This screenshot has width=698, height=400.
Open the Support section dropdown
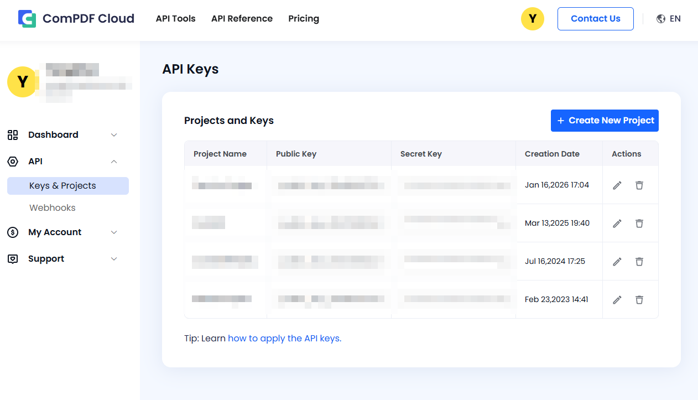tap(113, 258)
